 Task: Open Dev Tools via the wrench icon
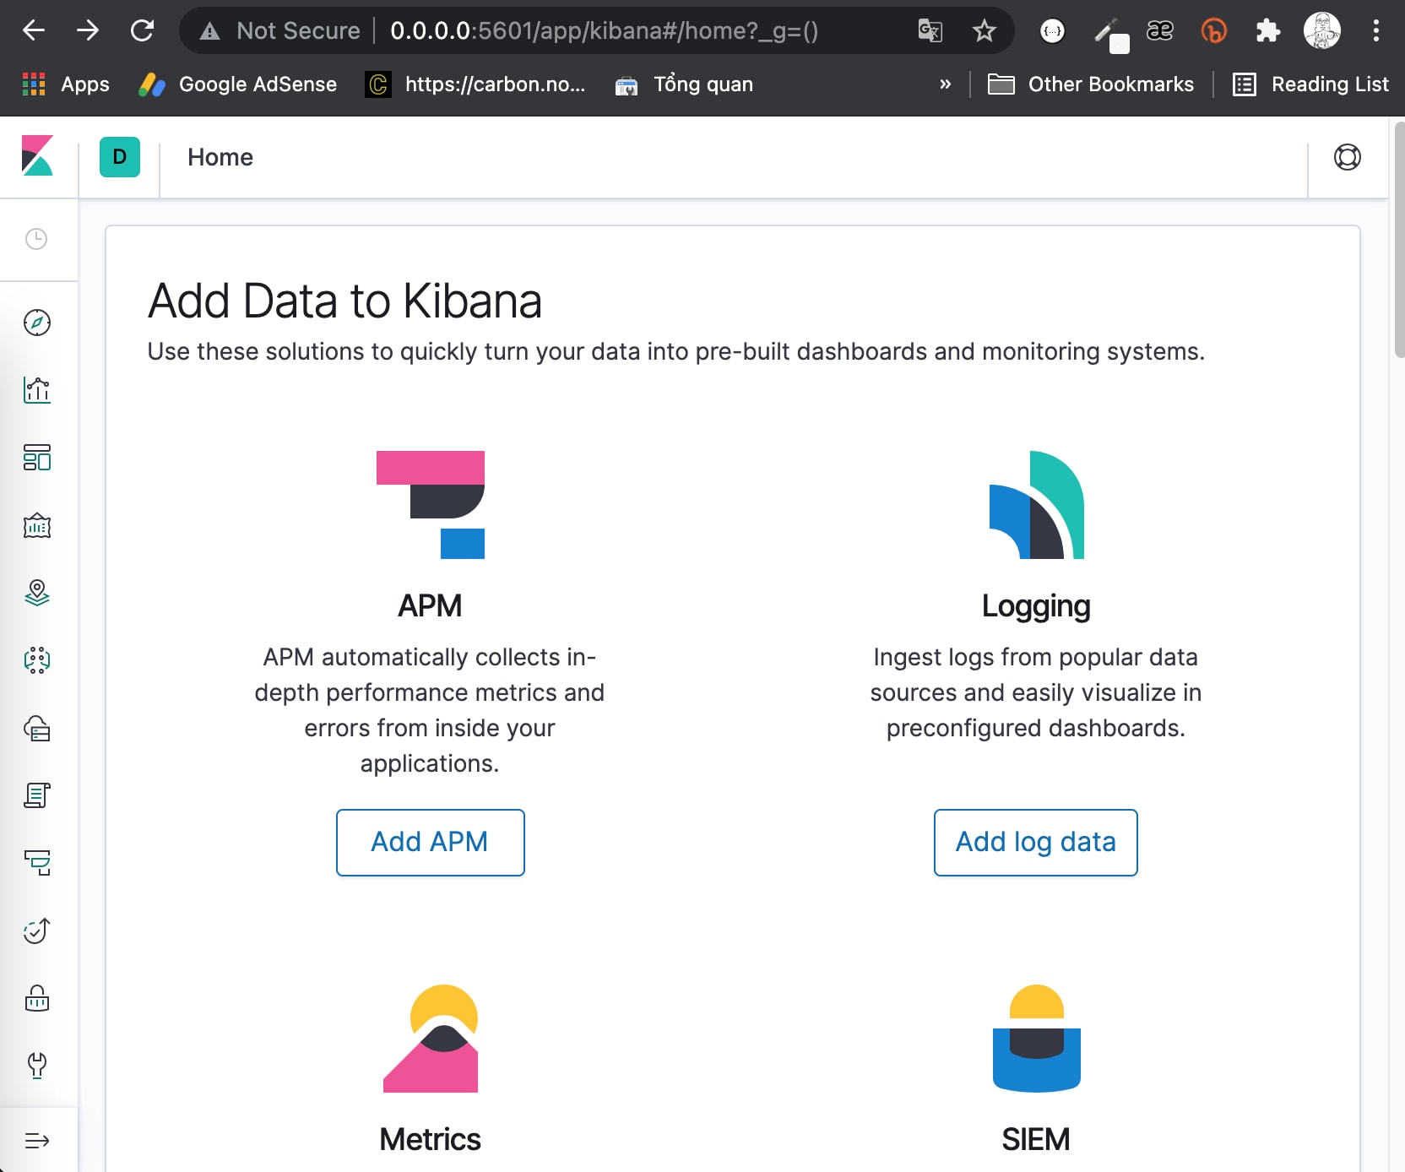click(x=37, y=1066)
